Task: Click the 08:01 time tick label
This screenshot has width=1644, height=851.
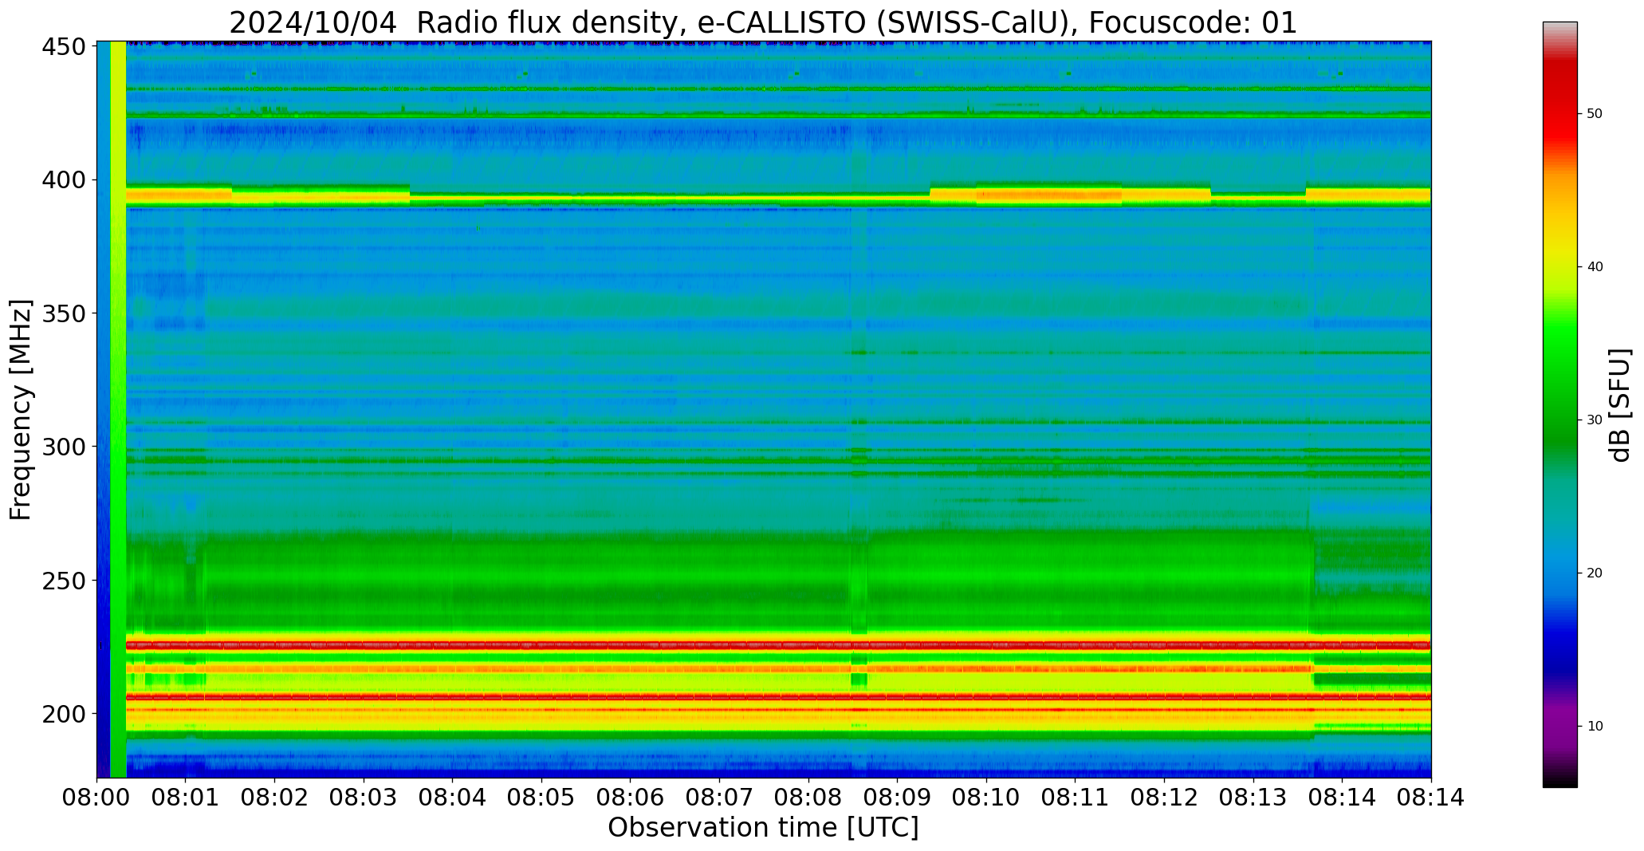Action: tap(186, 798)
